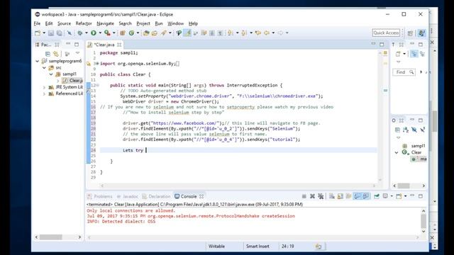Toggle Hide Static Members in Outline toolbar

point(423,130)
